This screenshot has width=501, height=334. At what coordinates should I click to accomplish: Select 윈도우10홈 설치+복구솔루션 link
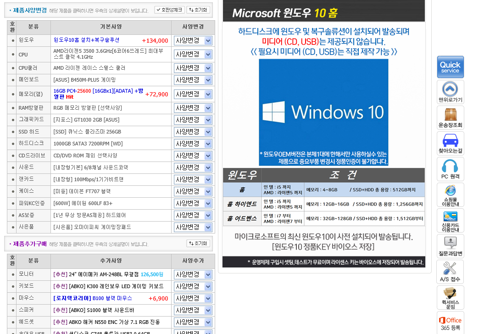tap(86, 40)
